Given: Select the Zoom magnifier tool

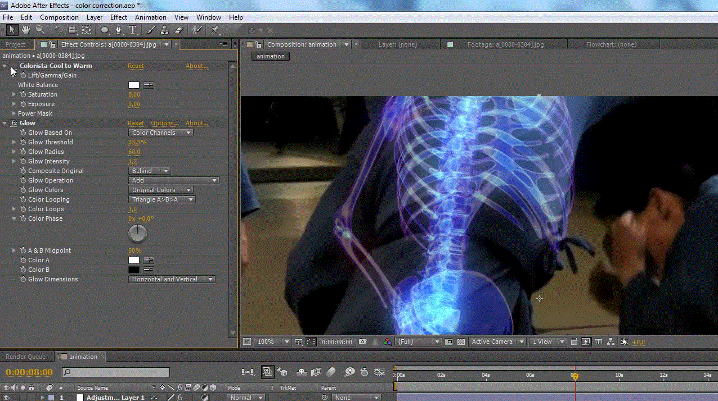Looking at the screenshot, I should (x=40, y=30).
